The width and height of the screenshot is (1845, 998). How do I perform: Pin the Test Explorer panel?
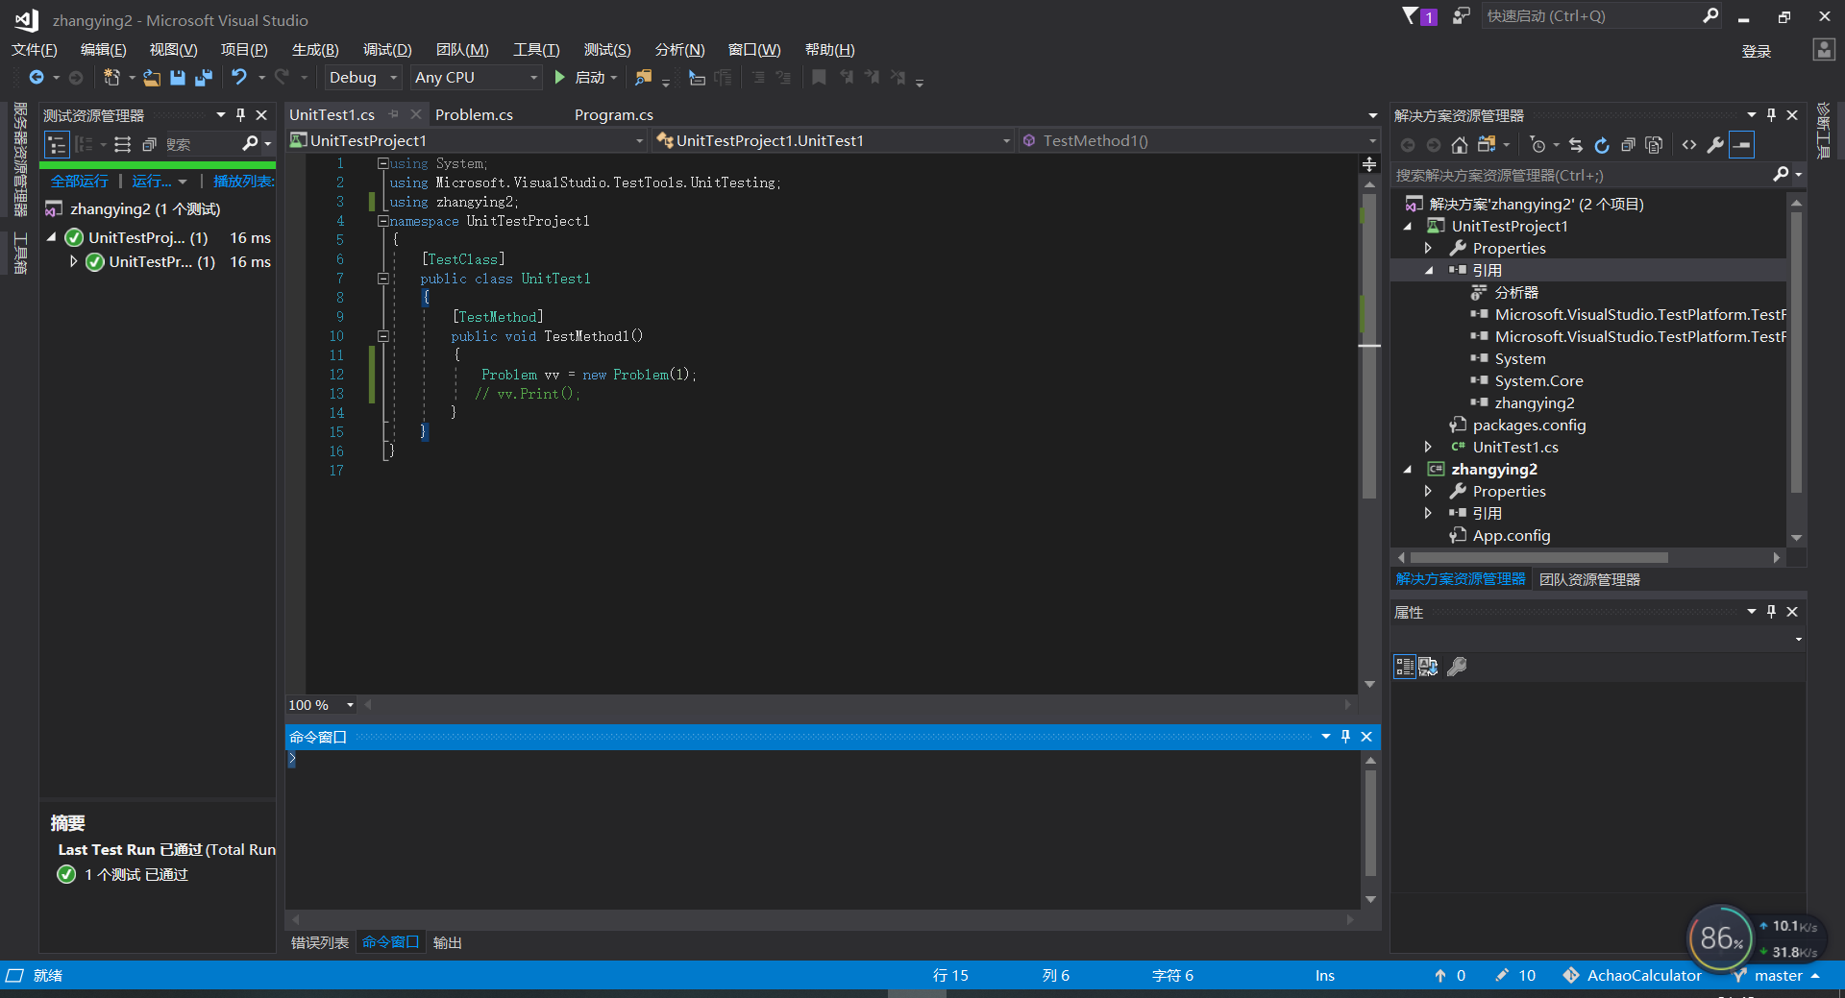click(x=240, y=115)
